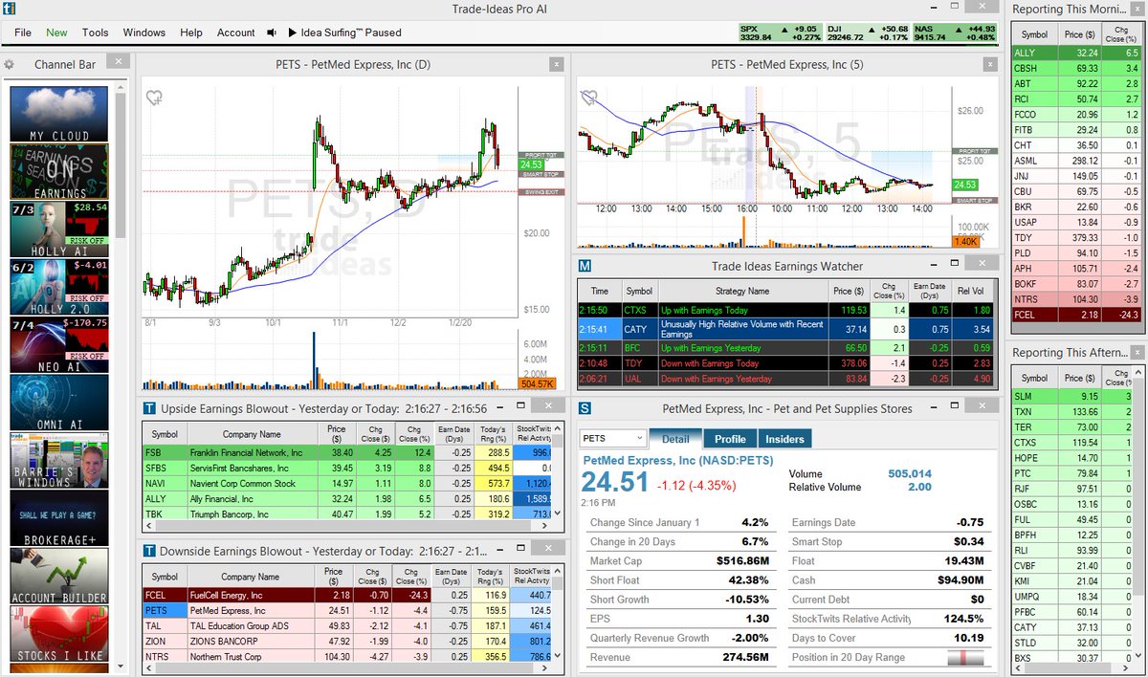This screenshot has height=677, width=1148.
Task: Switch to the Insiders tab
Action: (786, 439)
